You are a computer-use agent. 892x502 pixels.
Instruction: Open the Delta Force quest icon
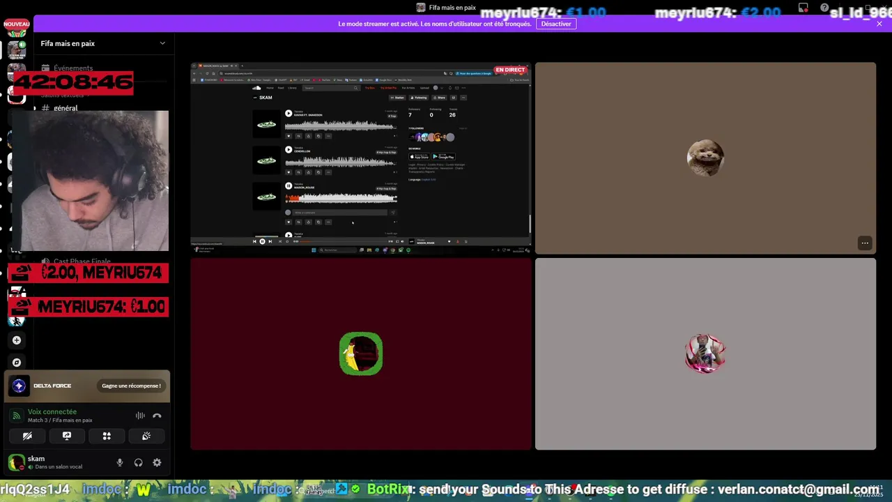tap(19, 386)
